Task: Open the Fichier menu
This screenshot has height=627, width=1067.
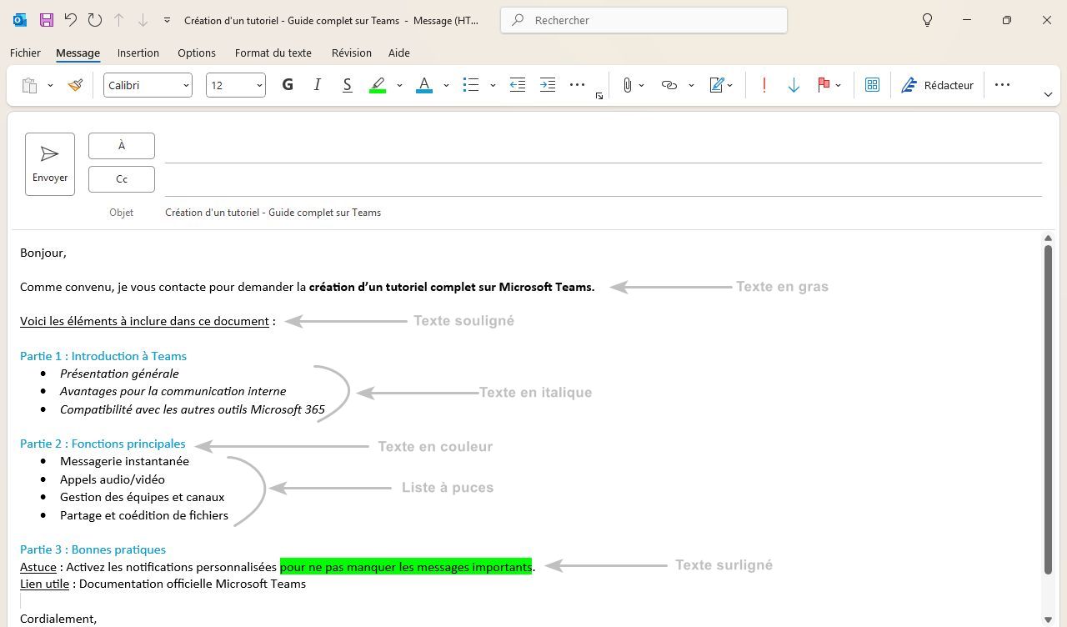Action: click(25, 53)
